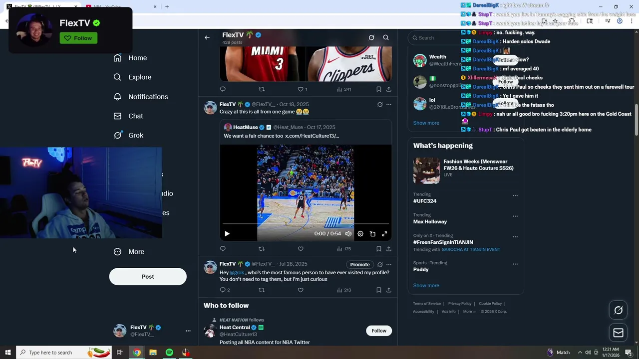Open the video settings gear icon
The image size is (639, 359).
tap(360, 233)
